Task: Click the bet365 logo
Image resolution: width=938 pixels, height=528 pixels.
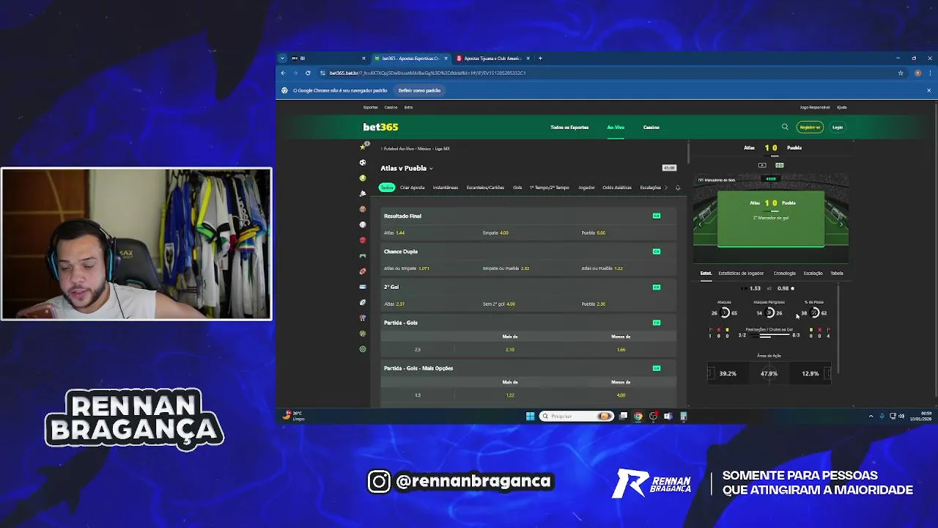Action: point(380,127)
